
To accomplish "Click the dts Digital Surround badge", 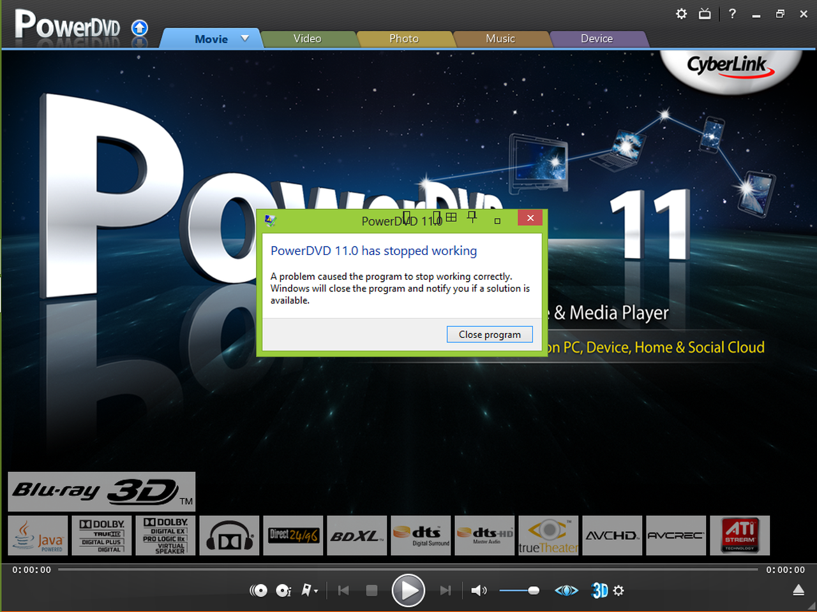I will tap(421, 535).
